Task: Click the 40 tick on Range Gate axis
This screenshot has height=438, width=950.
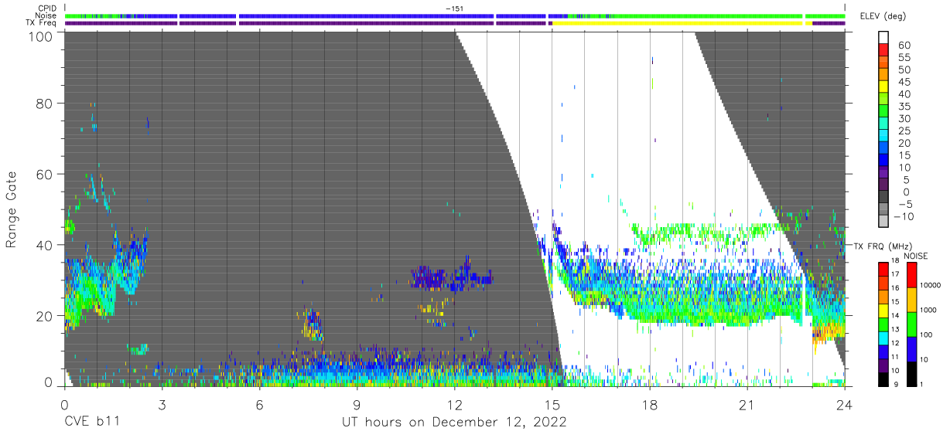Action: pos(46,245)
